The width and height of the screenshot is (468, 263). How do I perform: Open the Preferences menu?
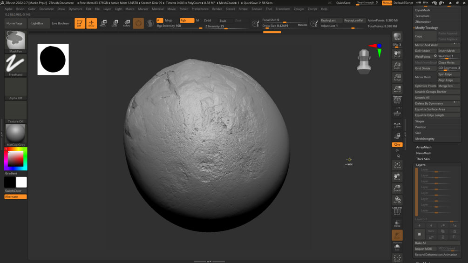[x=200, y=9]
